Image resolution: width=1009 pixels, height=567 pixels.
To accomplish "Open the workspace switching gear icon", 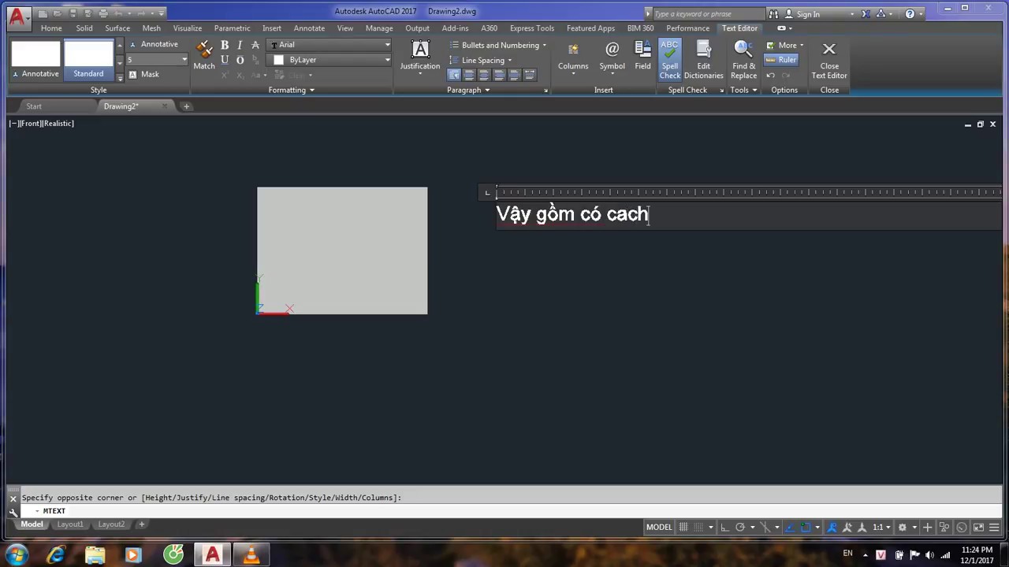I will 903,527.
